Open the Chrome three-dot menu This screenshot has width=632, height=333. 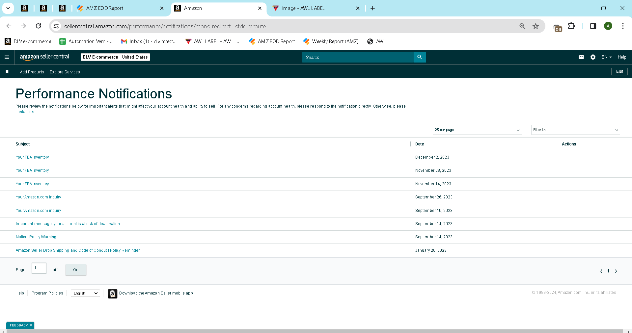click(623, 26)
